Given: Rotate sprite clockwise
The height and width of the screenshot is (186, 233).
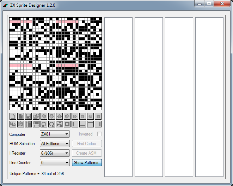Looking at the screenshot, I should pyautogui.click(x=51, y=124).
